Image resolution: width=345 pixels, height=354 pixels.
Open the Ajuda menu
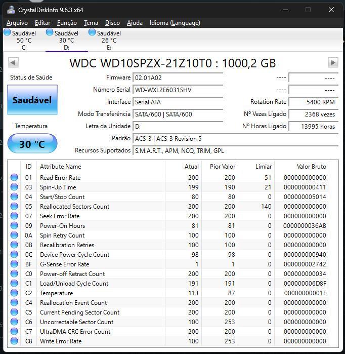[x=135, y=23]
